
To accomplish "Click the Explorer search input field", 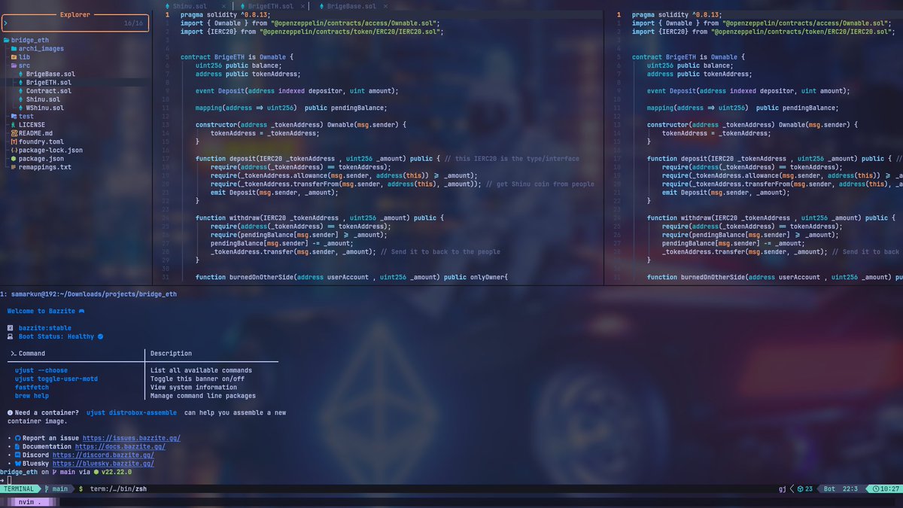I will [x=74, y=24].
